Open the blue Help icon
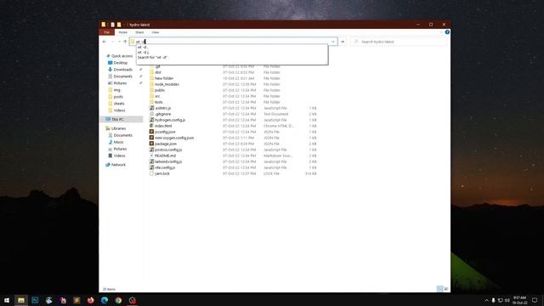This screenshot has height=306, width=544. (x=447, y=32)
